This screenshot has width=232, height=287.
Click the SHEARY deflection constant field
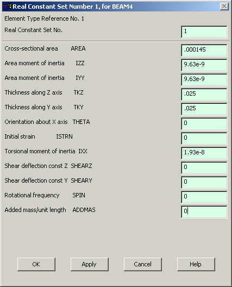204,182
